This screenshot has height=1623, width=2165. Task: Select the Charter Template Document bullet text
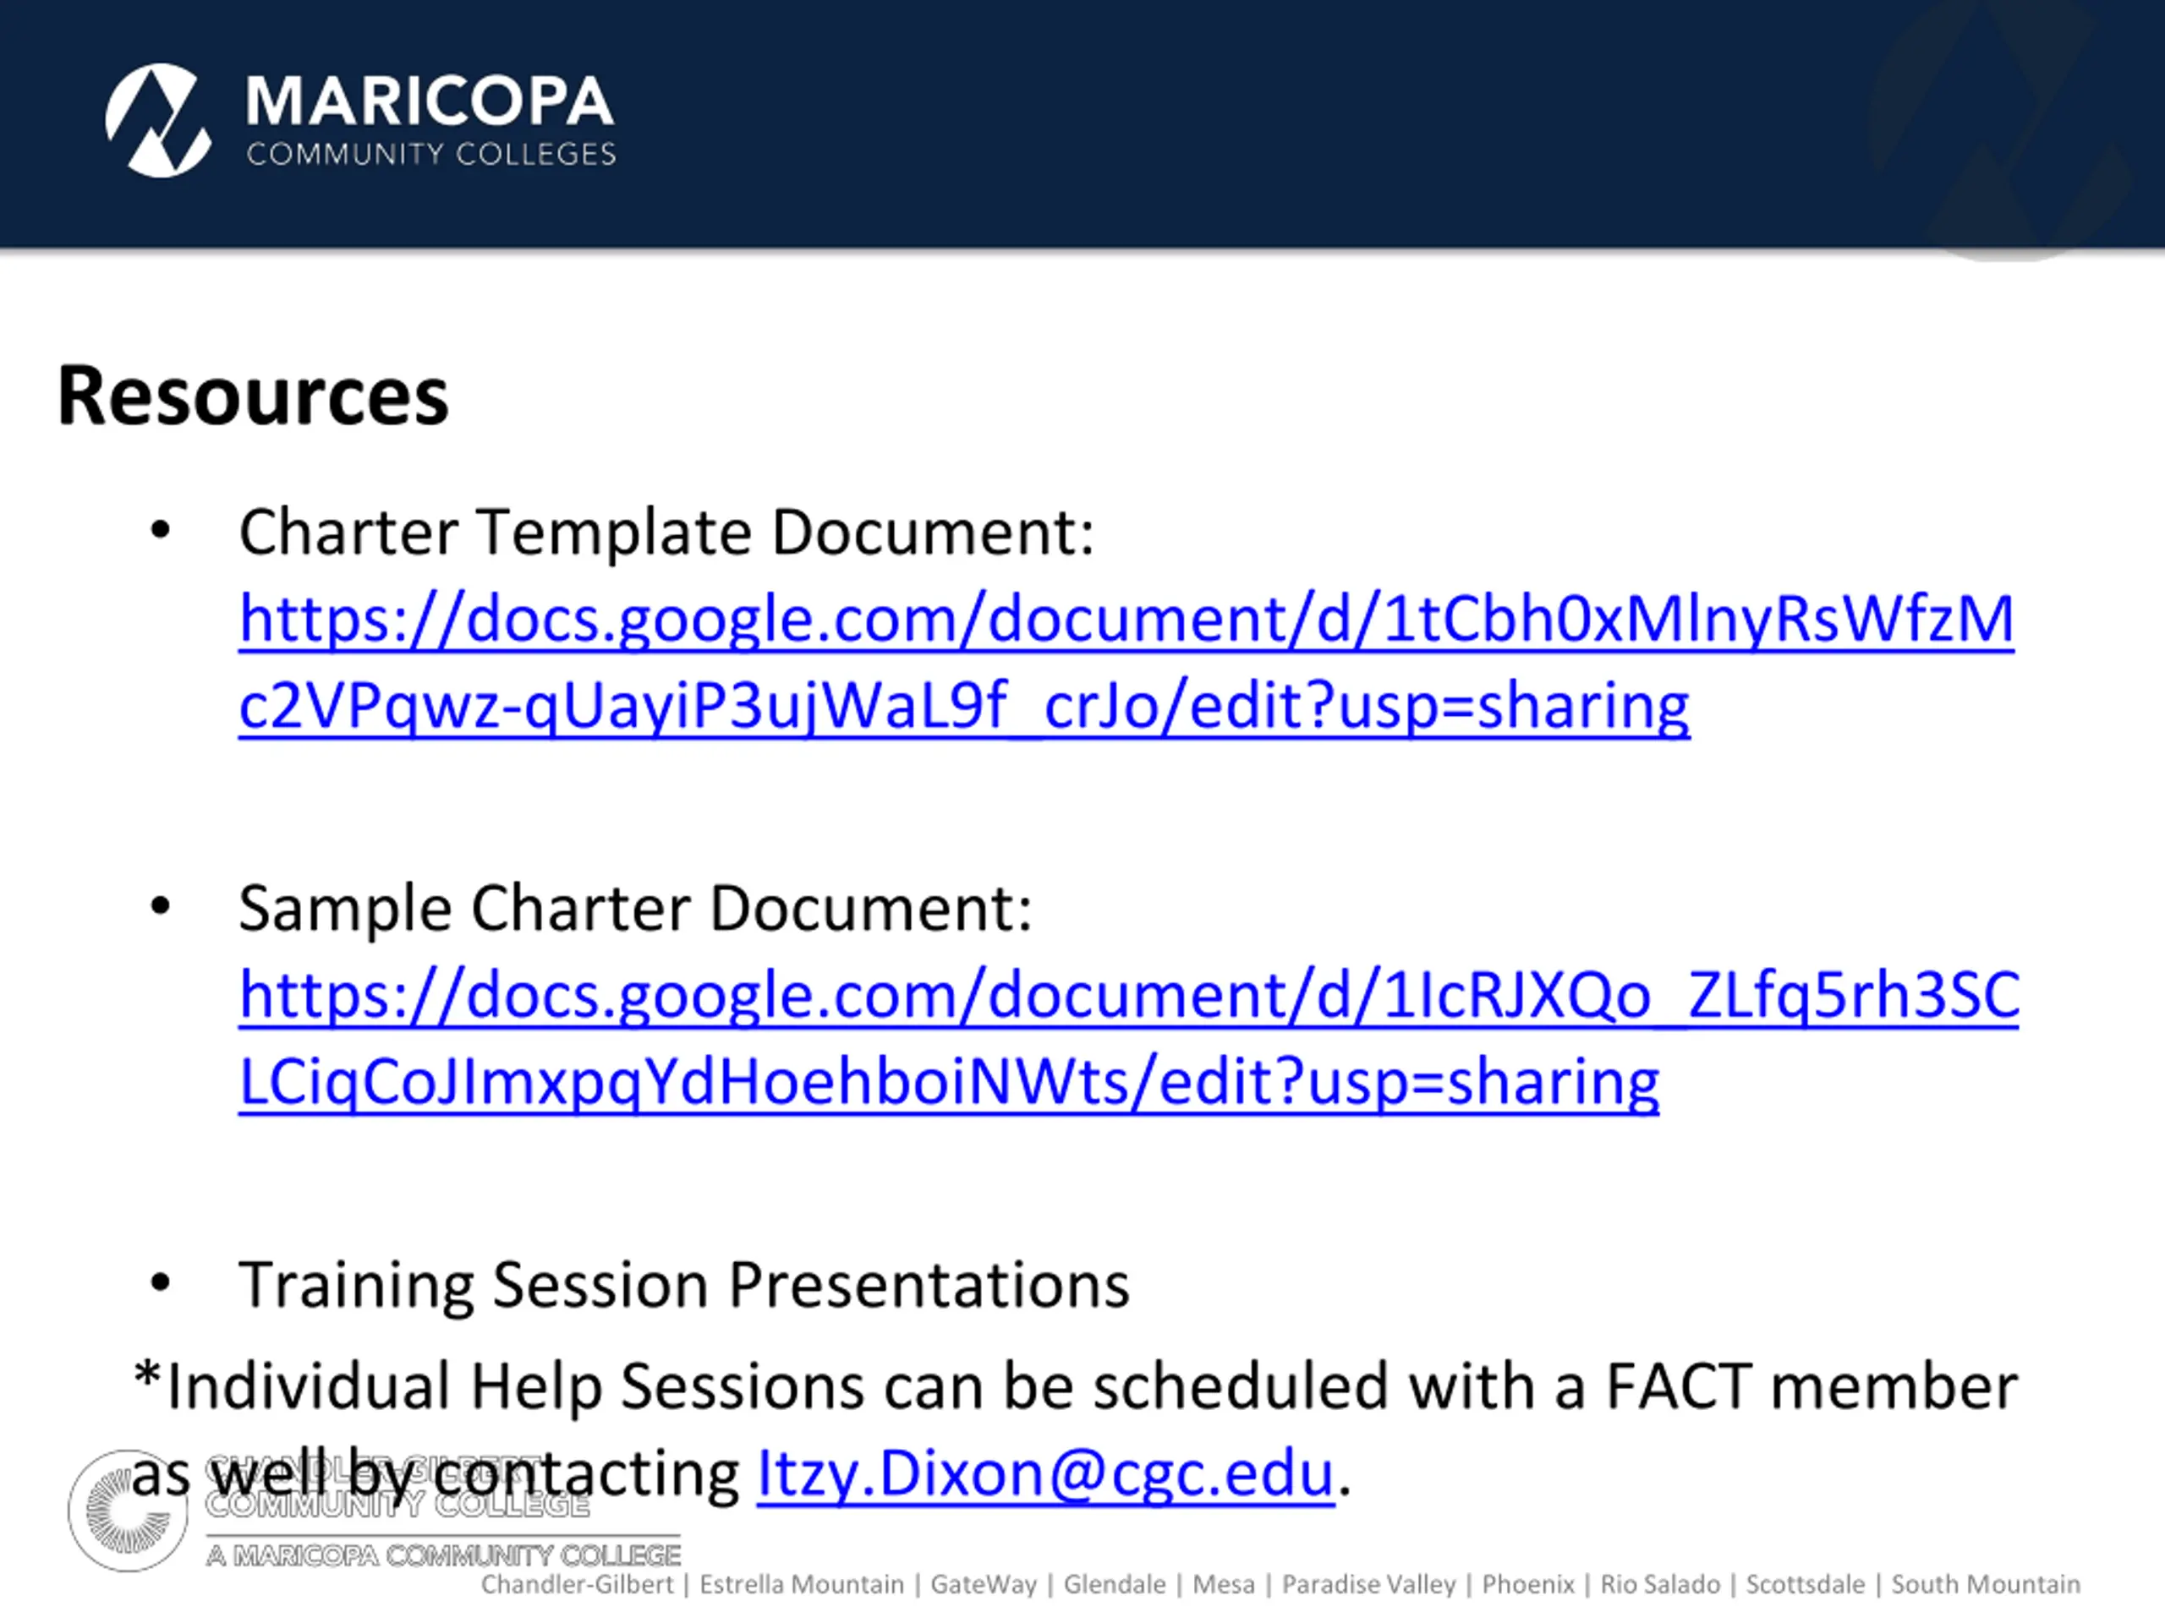[x=666, y=533]
